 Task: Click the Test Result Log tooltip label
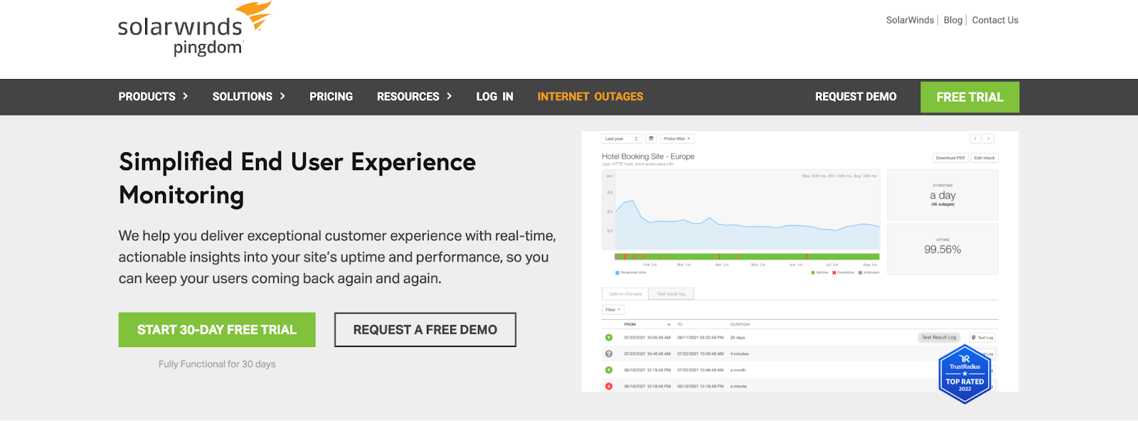click(x=939, y=337)
